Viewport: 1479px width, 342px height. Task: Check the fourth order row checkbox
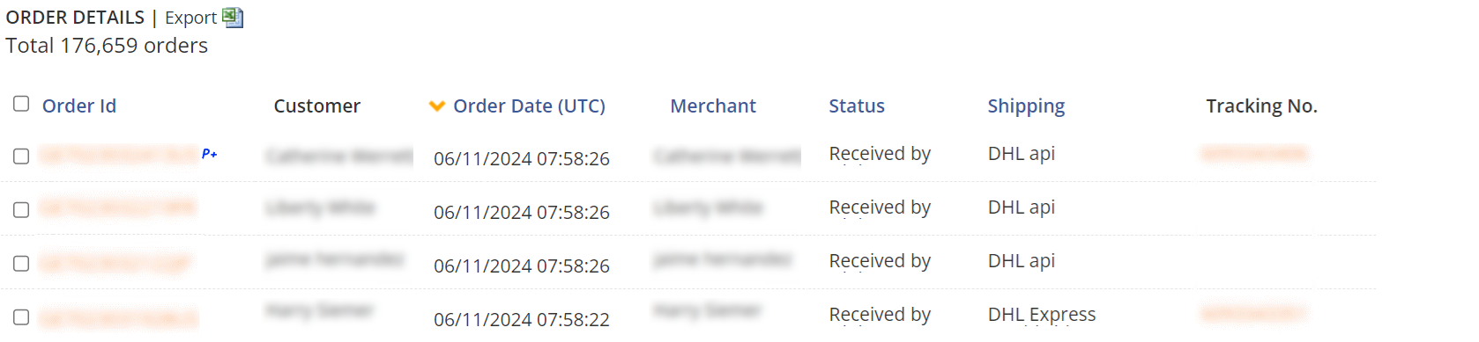coord(21,317)
